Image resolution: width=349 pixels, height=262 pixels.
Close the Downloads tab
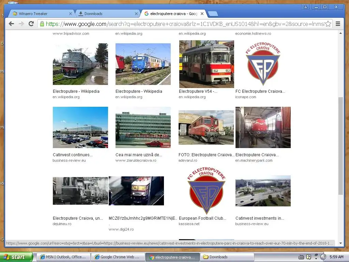(136, 14)
